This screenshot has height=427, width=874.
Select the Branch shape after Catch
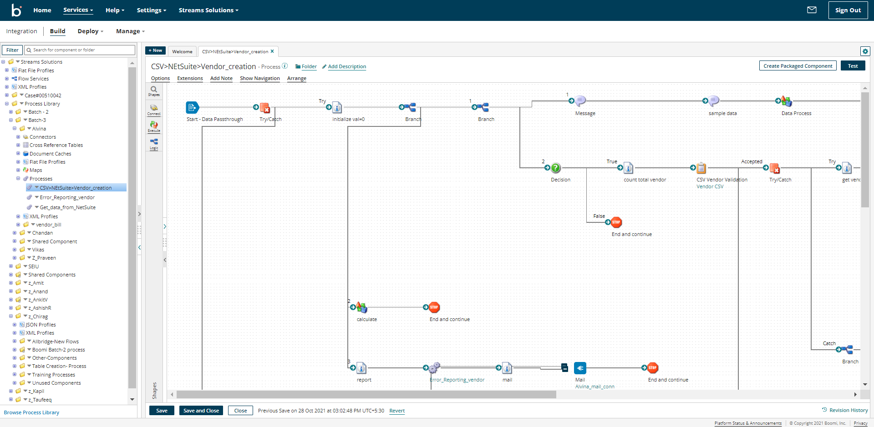click(x=847, y=350)
